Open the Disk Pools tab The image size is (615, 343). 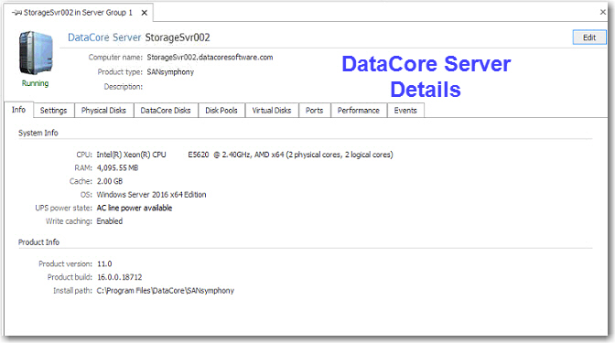pos(221,111)
